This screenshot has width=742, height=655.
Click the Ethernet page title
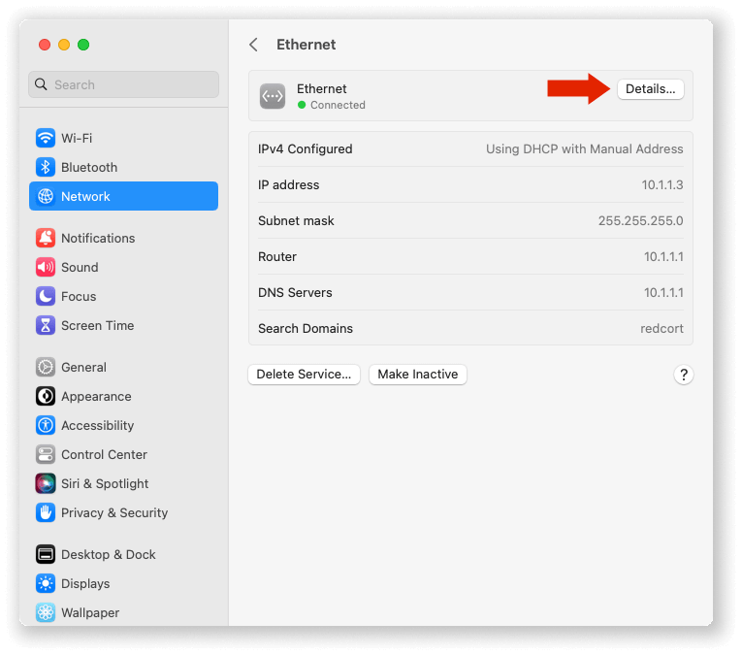point(306,45)
